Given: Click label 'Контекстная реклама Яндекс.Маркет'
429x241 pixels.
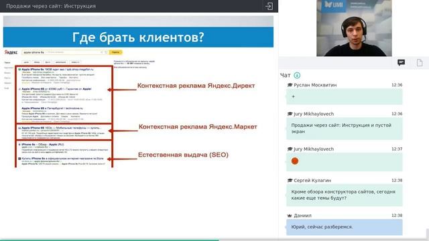Looking at the screenshot, I should 198,127.
